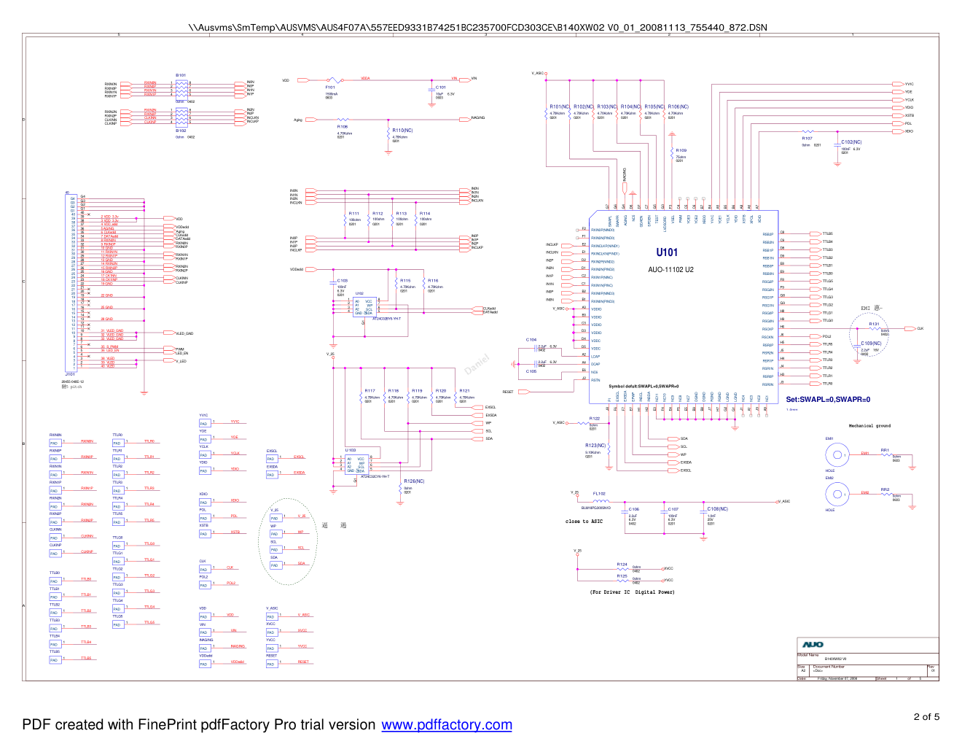This screenshot has width=962, height=744.
Task: Select the R110(NC) resistor label
Action: coord(402,131)
